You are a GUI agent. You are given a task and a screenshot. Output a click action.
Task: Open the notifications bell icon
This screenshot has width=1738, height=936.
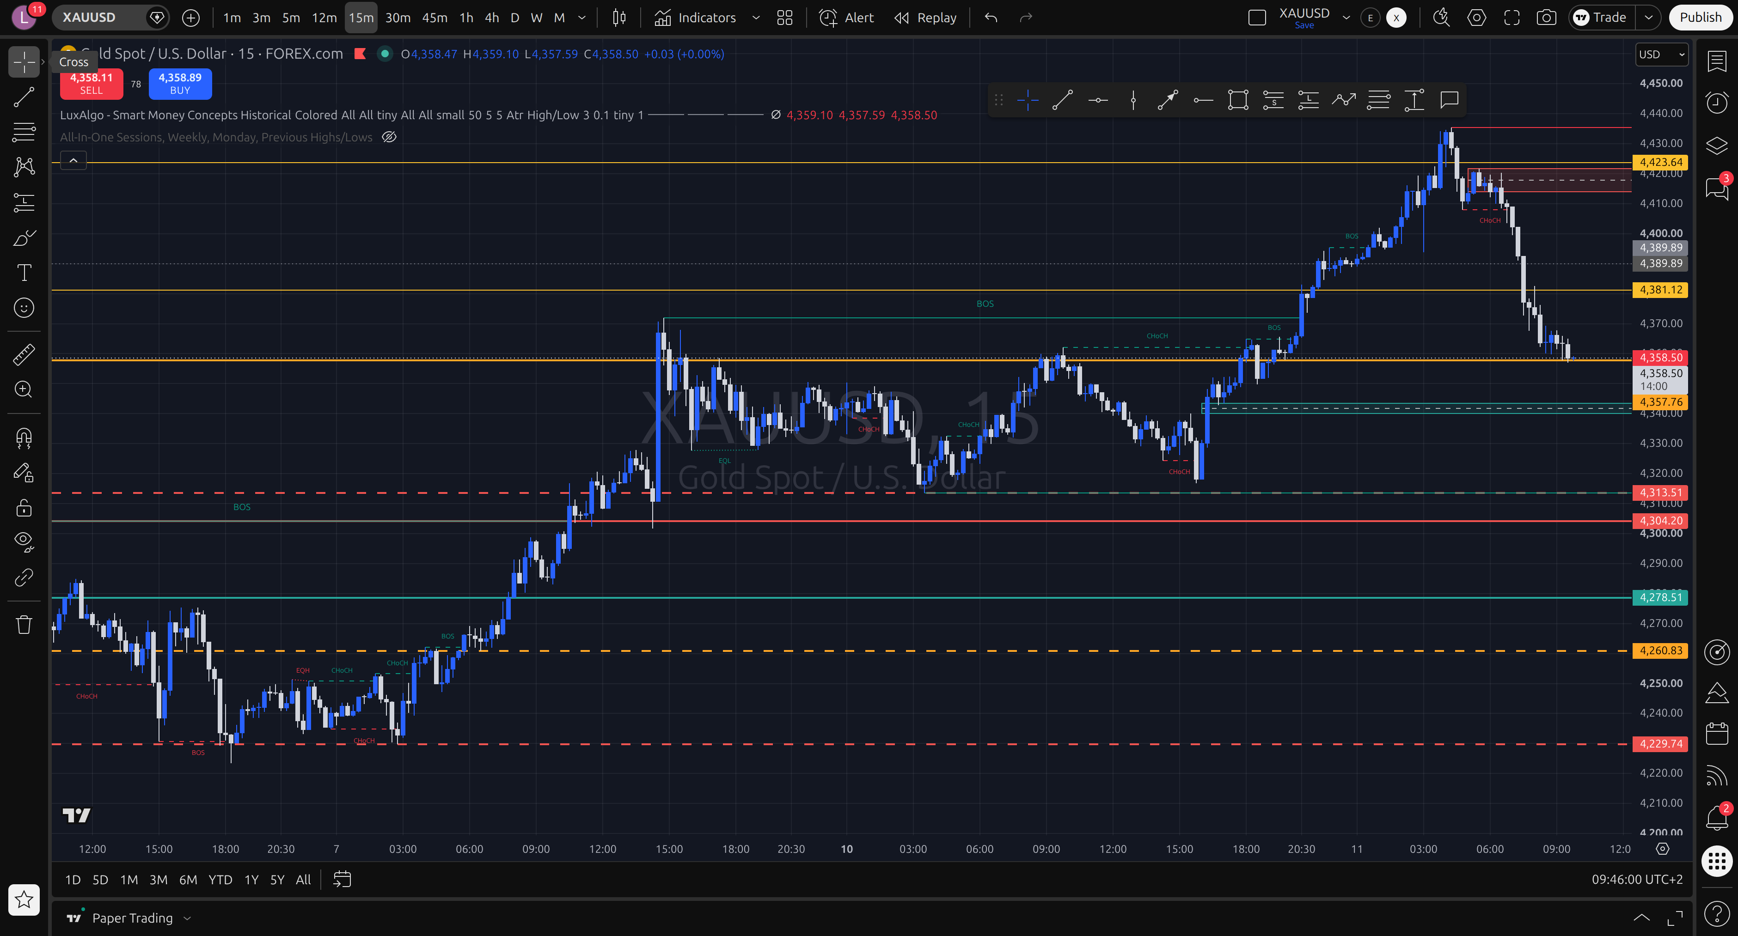(x=1716, y=817)
